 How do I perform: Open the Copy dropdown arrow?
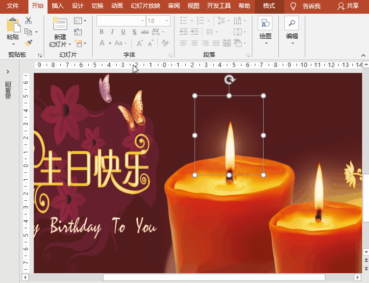[x=36, y=32]
